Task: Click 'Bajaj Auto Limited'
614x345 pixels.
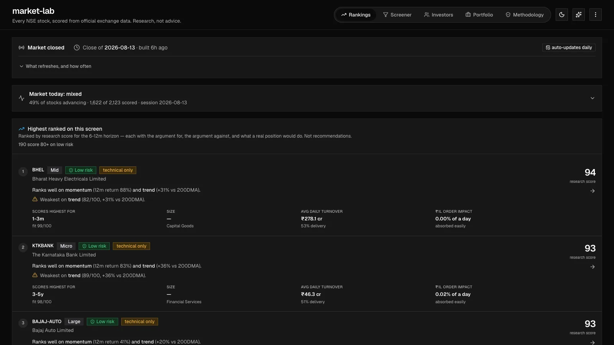Action: point(53,330)
